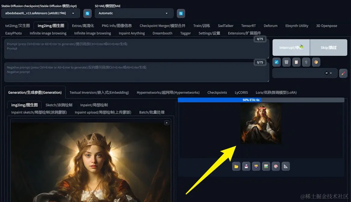
Task: Click inside the Negative prompt text box
Action: 136,72
